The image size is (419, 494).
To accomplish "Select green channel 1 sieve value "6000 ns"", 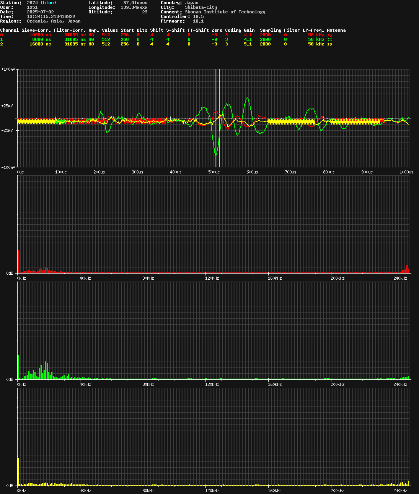I will tap(41, 39).
